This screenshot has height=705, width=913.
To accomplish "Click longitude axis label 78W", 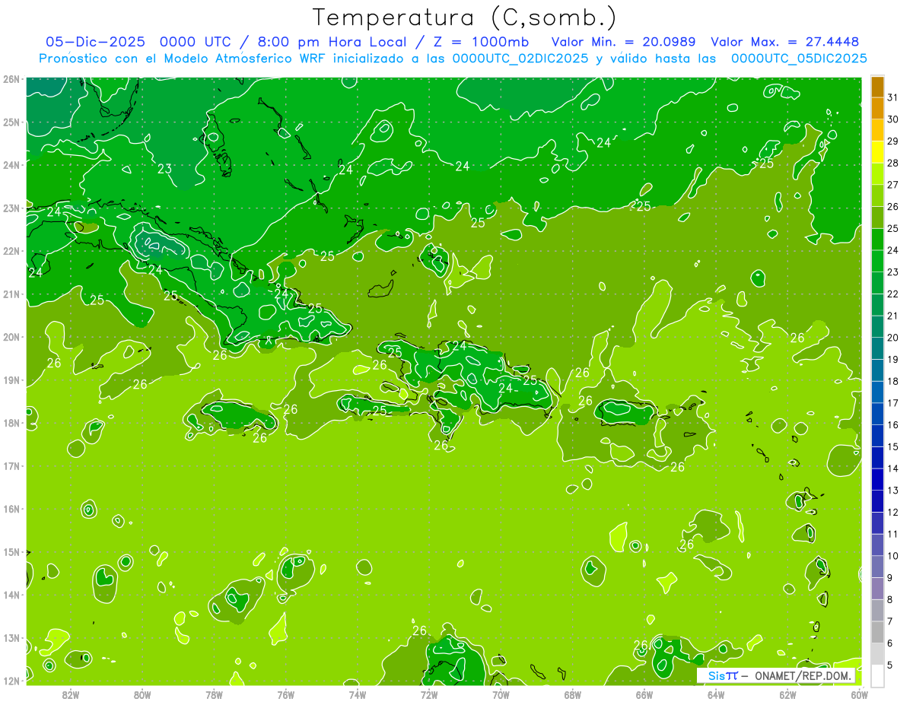I will pos(214,694).
